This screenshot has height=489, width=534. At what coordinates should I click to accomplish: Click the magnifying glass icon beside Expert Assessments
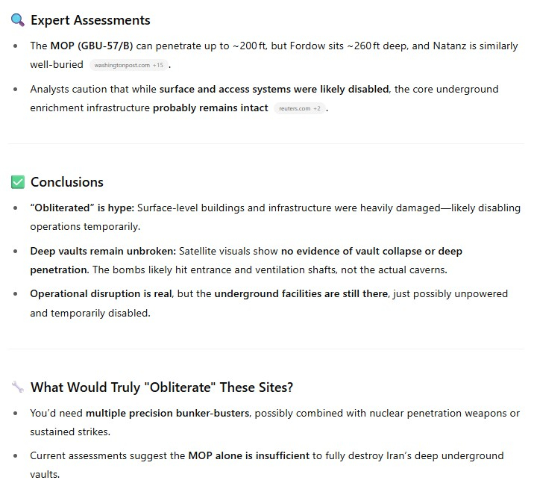tap(17, 20)
